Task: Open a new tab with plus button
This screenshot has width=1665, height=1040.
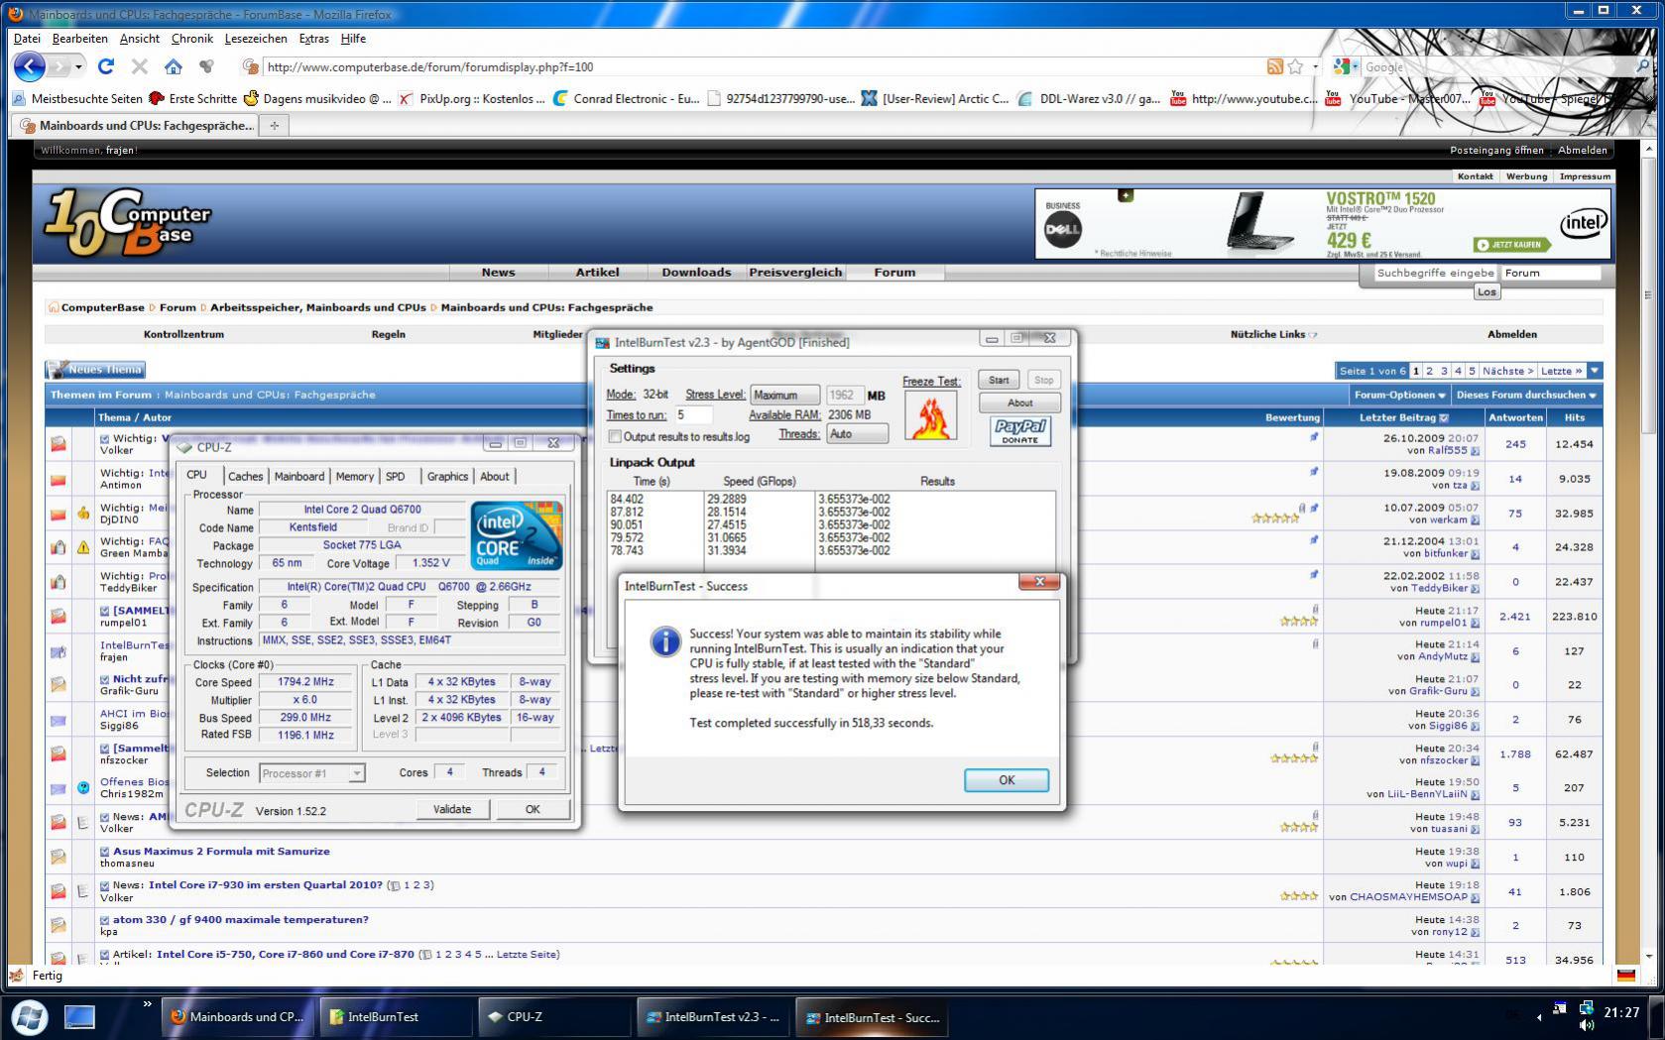Action: [x=275, y=125]
